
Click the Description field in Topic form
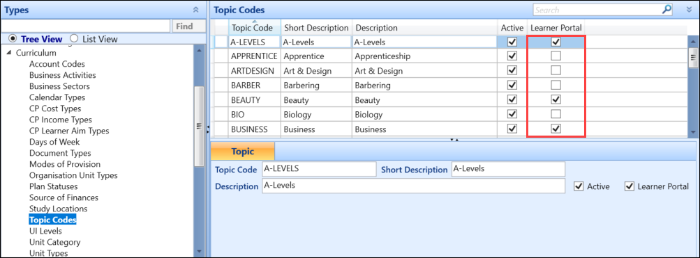tap(413, 186)
